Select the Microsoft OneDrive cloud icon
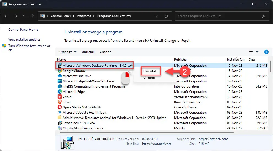The height and width of the screenshot is (151, 273). 60,76
